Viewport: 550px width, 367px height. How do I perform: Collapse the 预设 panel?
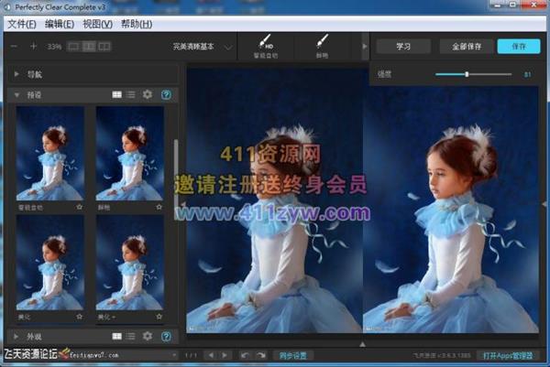point(17,94)
